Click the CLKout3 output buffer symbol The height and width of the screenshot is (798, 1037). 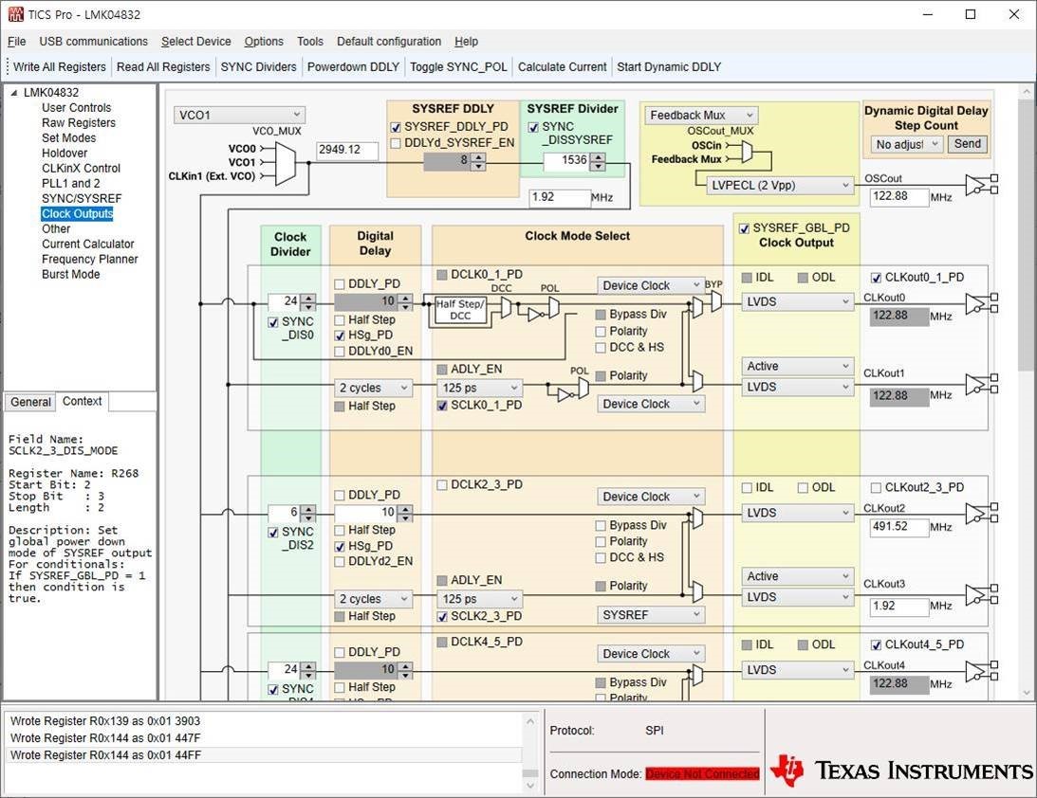[981, 594]
